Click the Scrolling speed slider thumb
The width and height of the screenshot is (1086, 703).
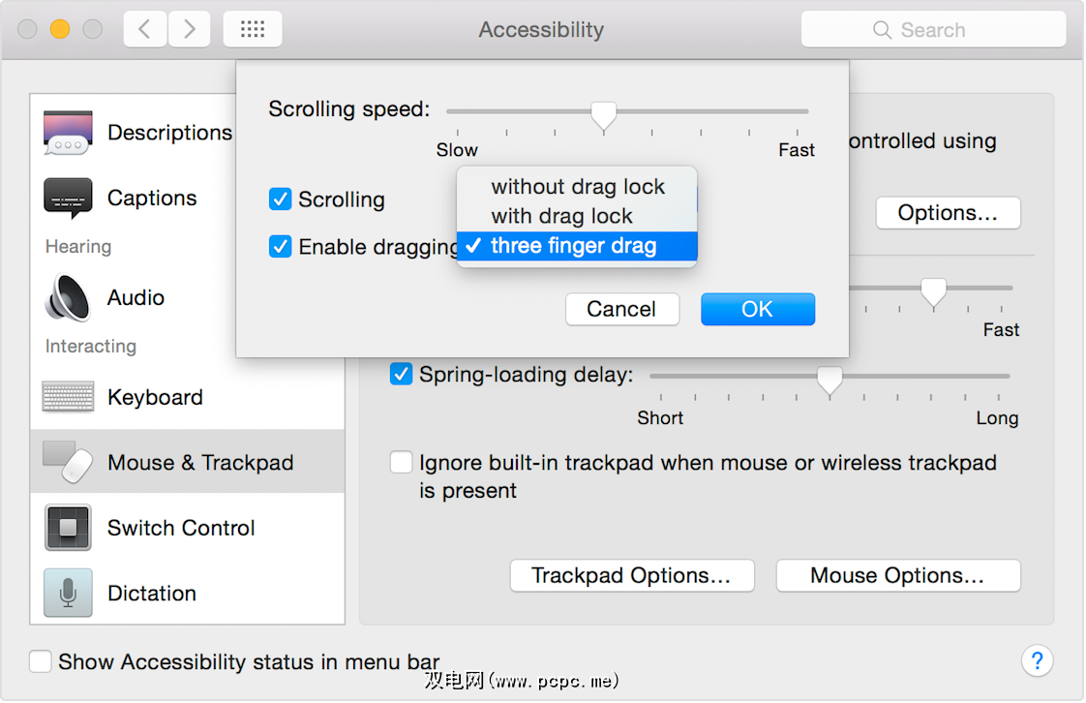point(604,115)
